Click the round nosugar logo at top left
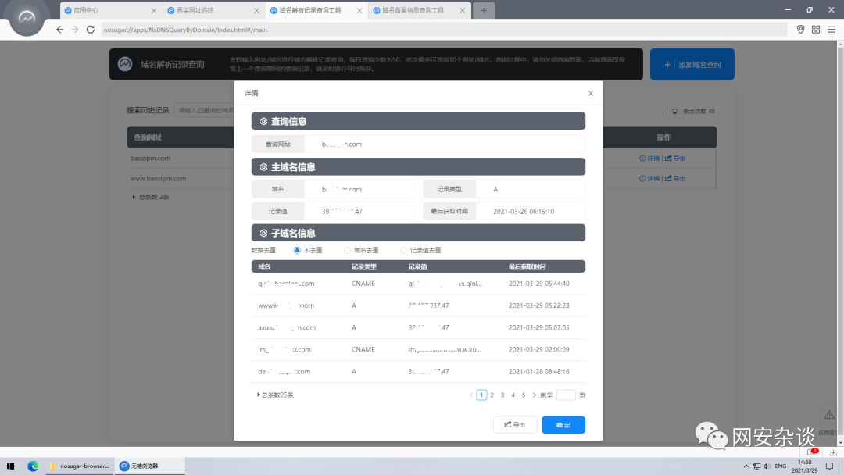This screenshot has width=844, height=475. coord(27,19)
